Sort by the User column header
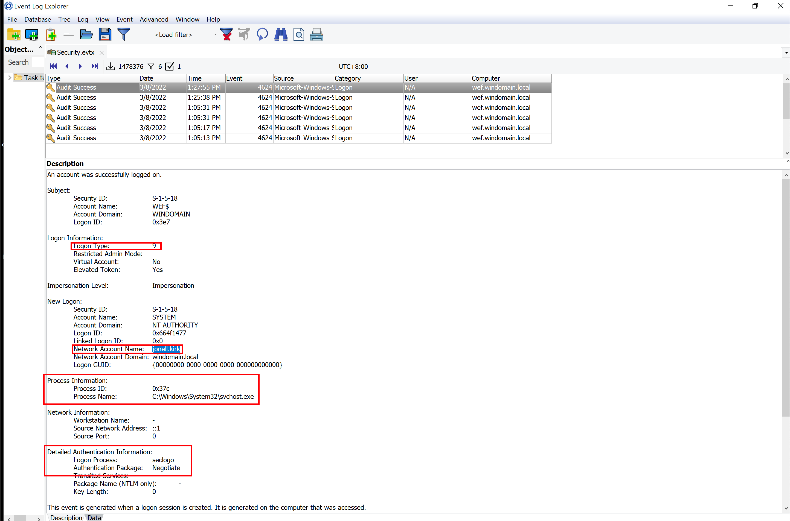 point(437,78)
